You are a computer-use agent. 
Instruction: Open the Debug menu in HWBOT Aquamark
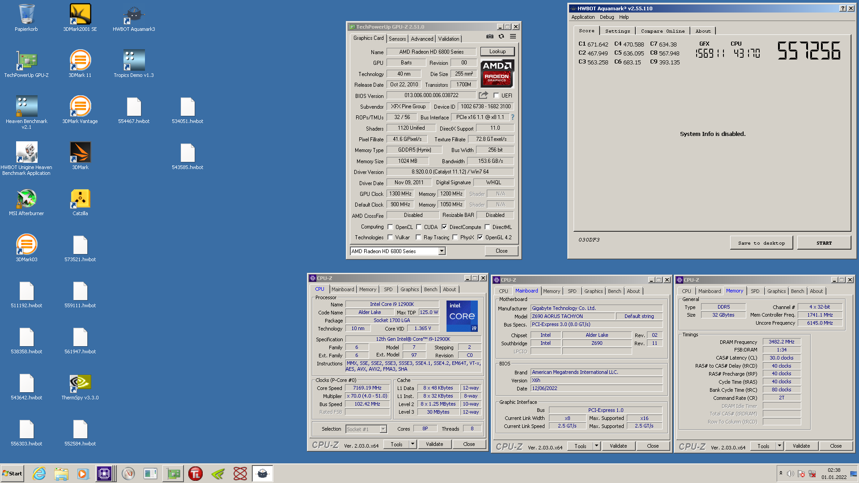click(x=607, y=17)
